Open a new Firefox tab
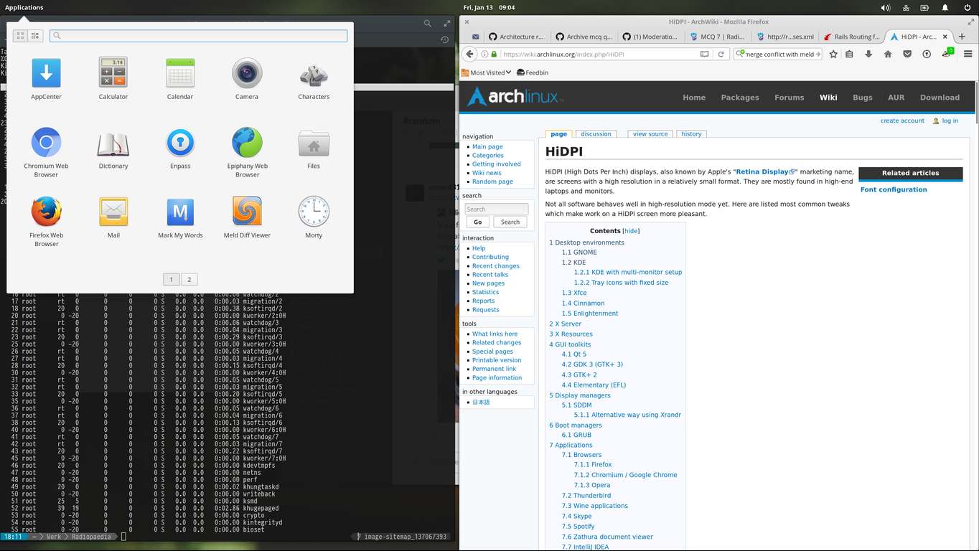Image resolution: width=979 pixels, height=551 pixels. click(x=962, y=37)
